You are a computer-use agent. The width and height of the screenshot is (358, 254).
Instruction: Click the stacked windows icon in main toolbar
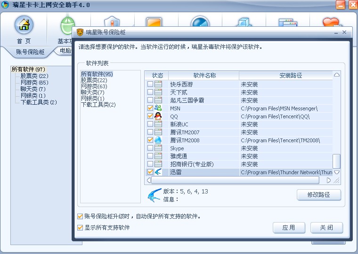[288, 23]
